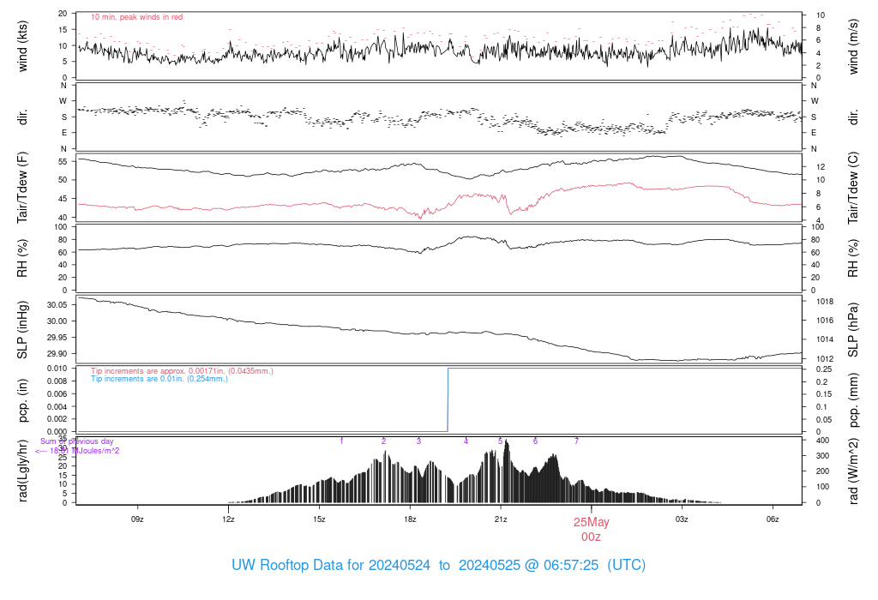Click the purple hour marker '4' in radiation panel

pyautogui.click(x=466, y=441)
